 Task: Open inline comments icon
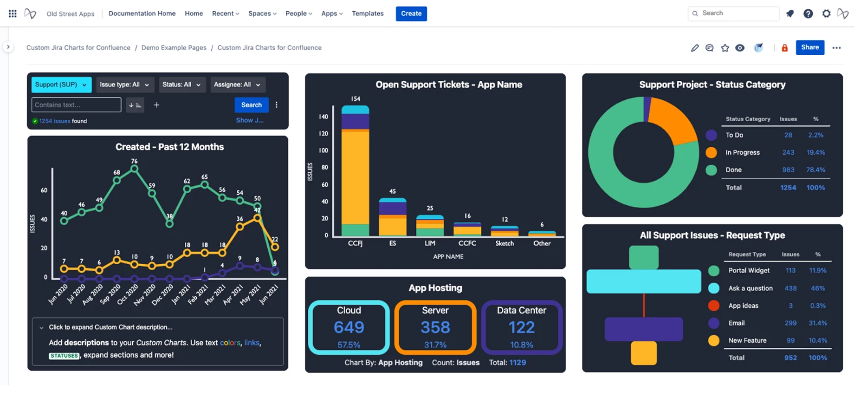tap(709, 48)
